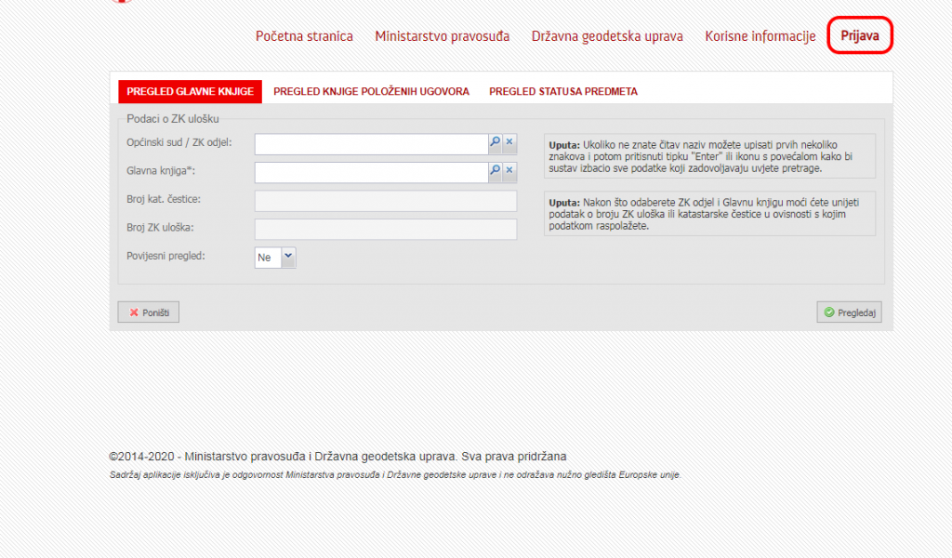952x558 pixels.
Task: Switch to PREGLED KNJIGE POLOŽENIH UGOVORA tab
Action: pos(370,91)
